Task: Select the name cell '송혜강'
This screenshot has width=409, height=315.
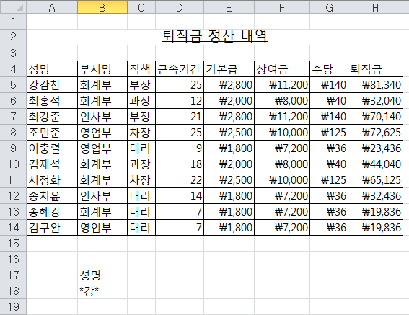Action: click(x=52, y=211)
